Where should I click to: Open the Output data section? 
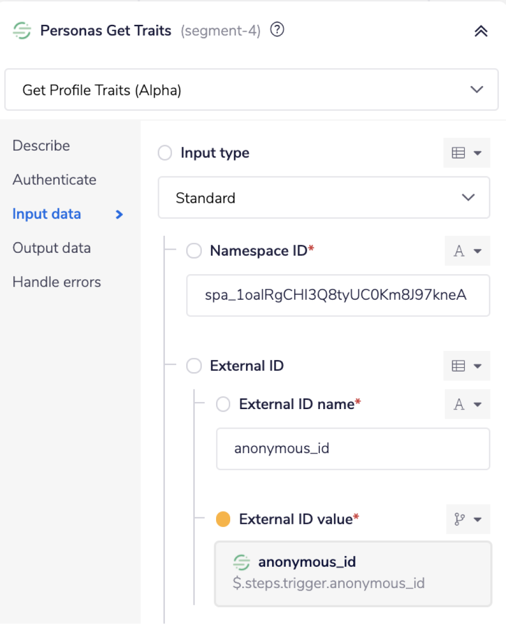(52, 248)
